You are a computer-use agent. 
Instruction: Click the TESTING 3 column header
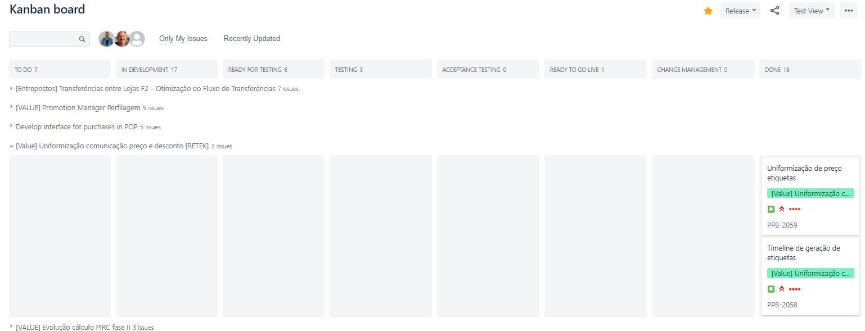[381, 69]
